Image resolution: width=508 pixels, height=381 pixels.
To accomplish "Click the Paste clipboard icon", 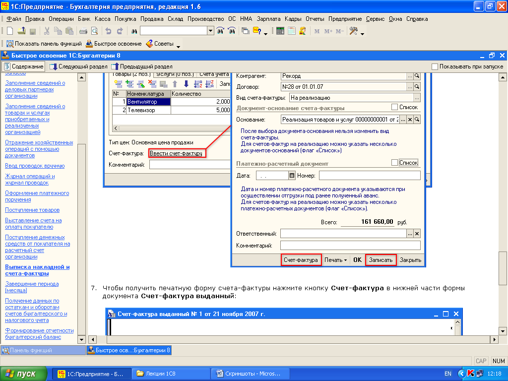I will pyautogui.click(x=69, y=31).
